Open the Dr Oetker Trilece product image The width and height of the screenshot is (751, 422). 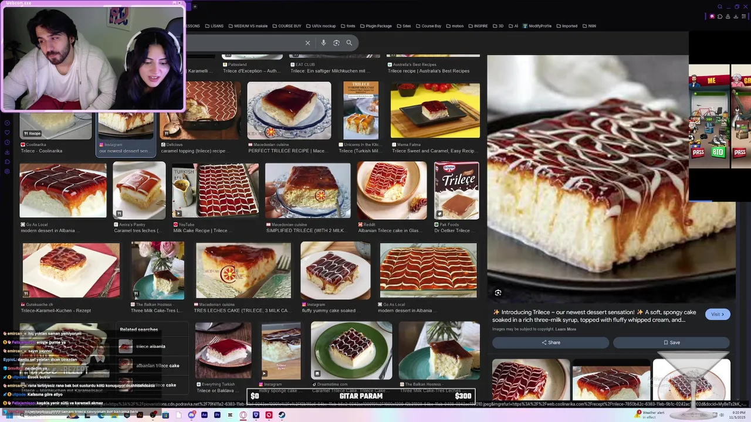456,191
